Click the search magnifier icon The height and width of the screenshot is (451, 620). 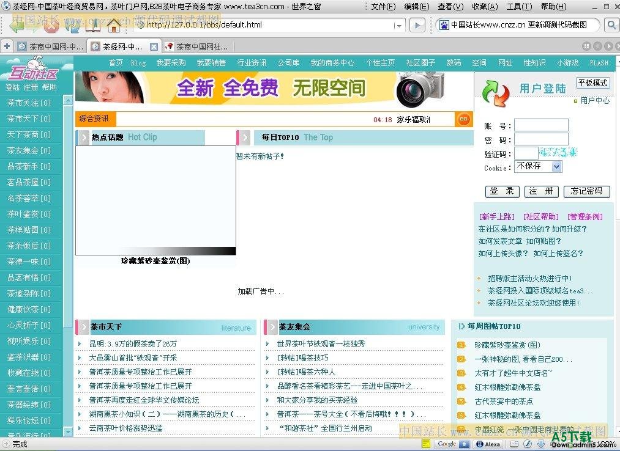click(x=611, y=25)
